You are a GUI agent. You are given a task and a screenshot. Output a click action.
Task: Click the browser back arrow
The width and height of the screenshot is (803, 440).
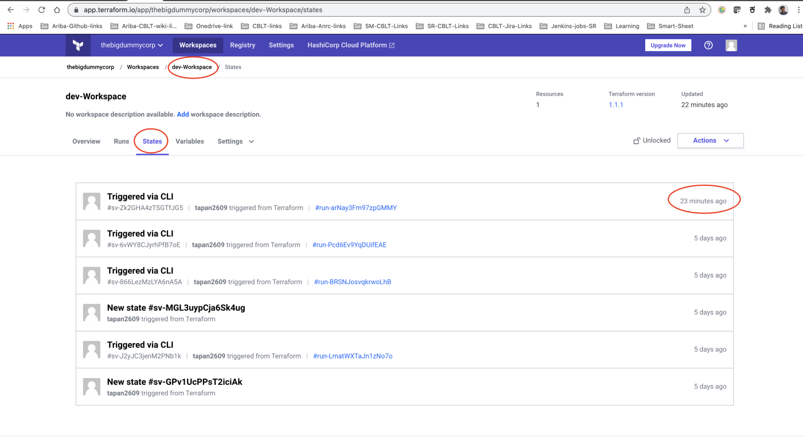click(10, 10)
